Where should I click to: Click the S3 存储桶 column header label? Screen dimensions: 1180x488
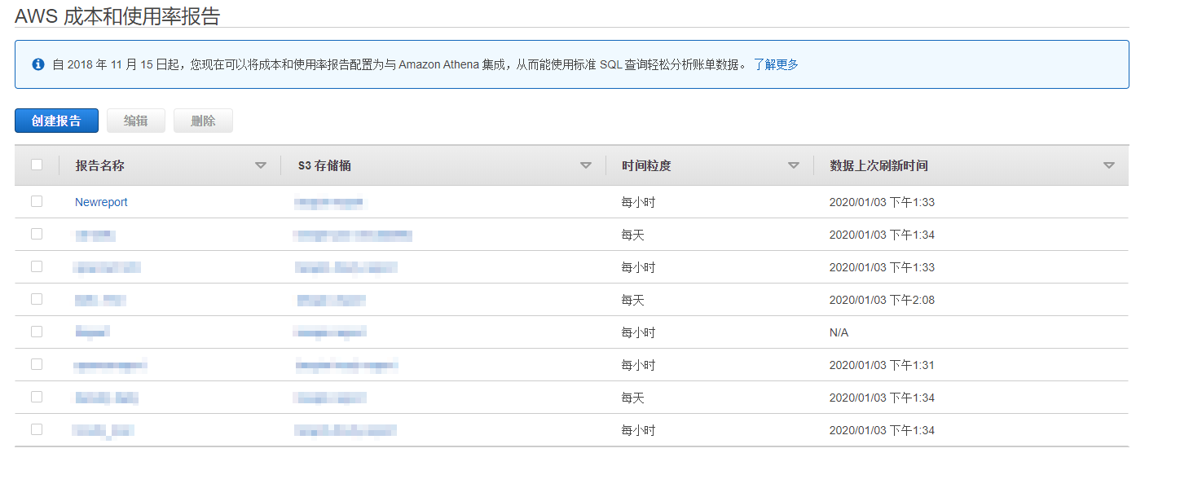coord(324,165)
